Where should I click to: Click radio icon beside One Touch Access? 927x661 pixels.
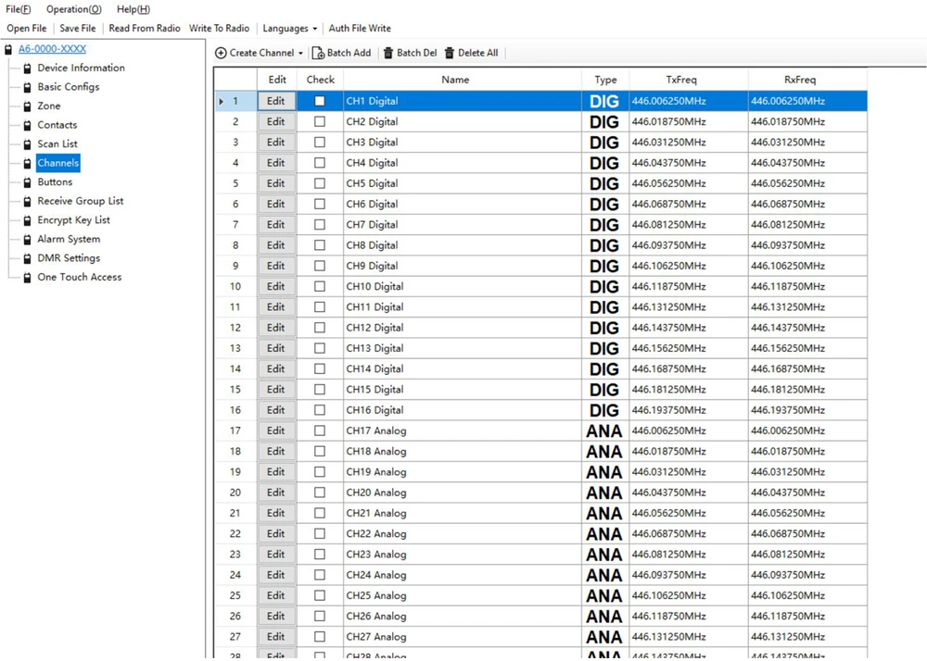pos(27,278)
